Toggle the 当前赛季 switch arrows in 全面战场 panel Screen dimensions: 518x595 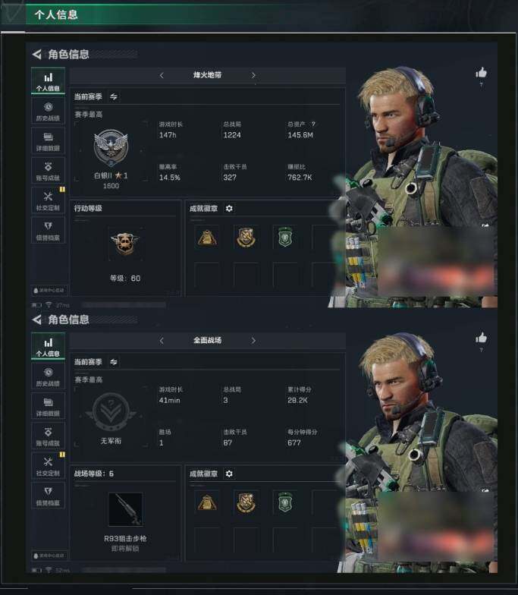pyautogui.click(x=114, y=362)
